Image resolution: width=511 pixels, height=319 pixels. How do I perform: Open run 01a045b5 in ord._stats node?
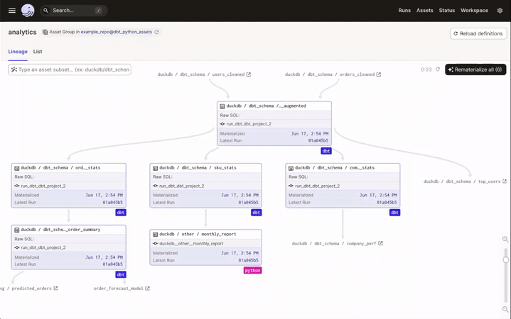point(113,203)
